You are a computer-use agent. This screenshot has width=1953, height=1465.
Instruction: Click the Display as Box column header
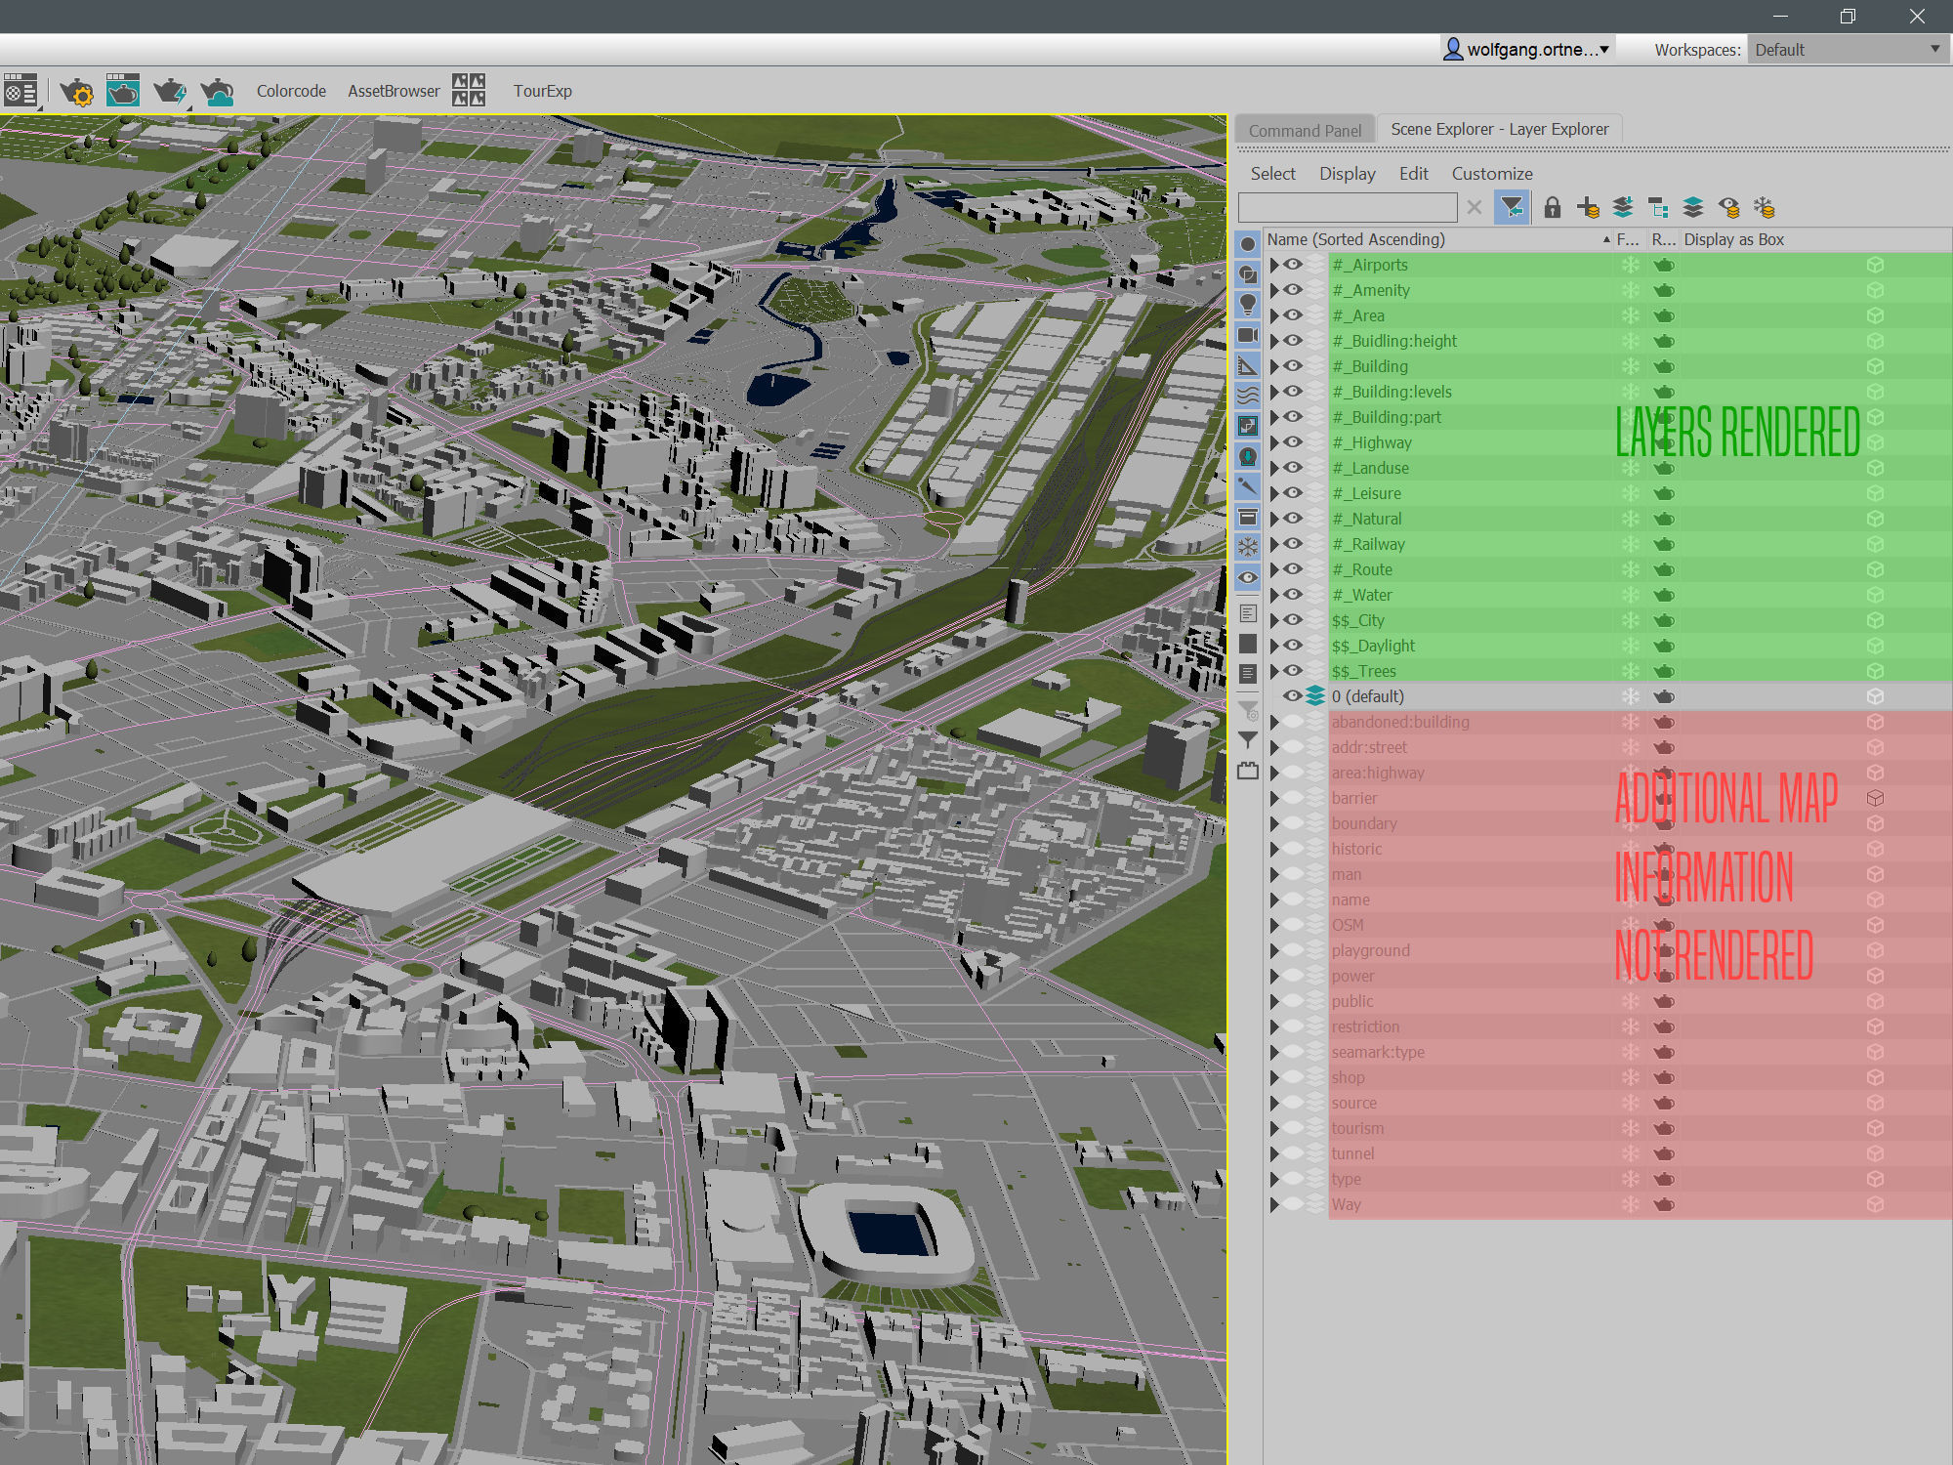(1733, 239)
